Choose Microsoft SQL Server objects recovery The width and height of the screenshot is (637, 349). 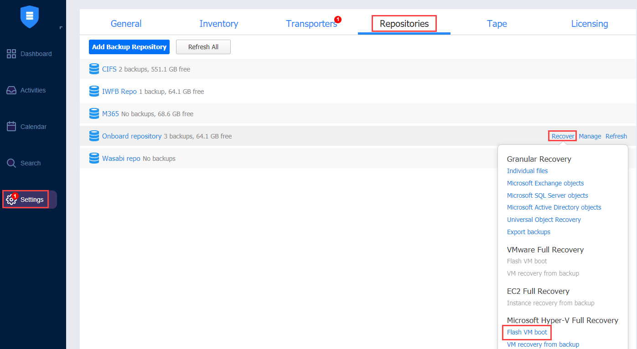(x=548, y=195)
